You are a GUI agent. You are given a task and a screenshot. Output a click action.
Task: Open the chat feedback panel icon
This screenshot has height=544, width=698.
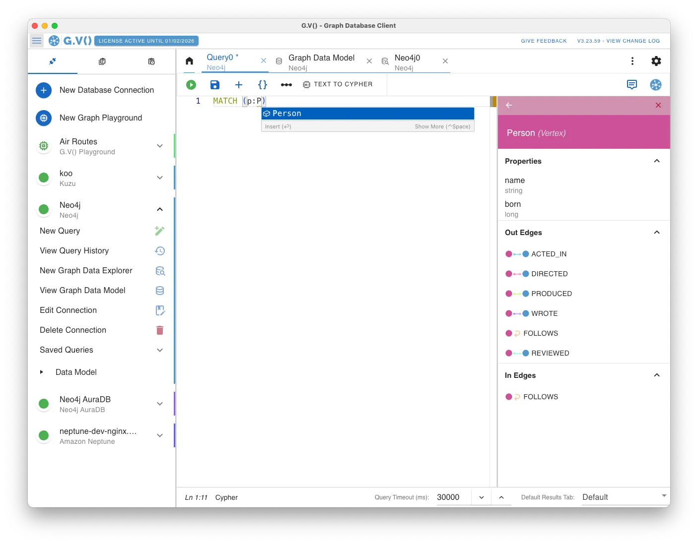[632, 85]
